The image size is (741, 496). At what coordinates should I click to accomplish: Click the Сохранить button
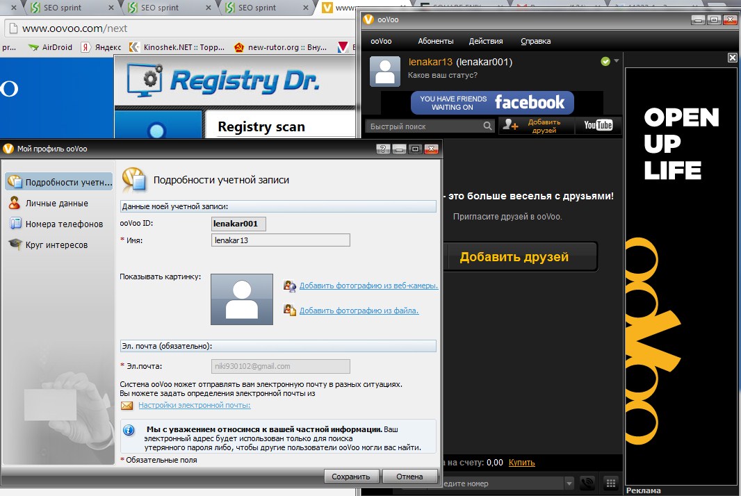click(350, 476)
